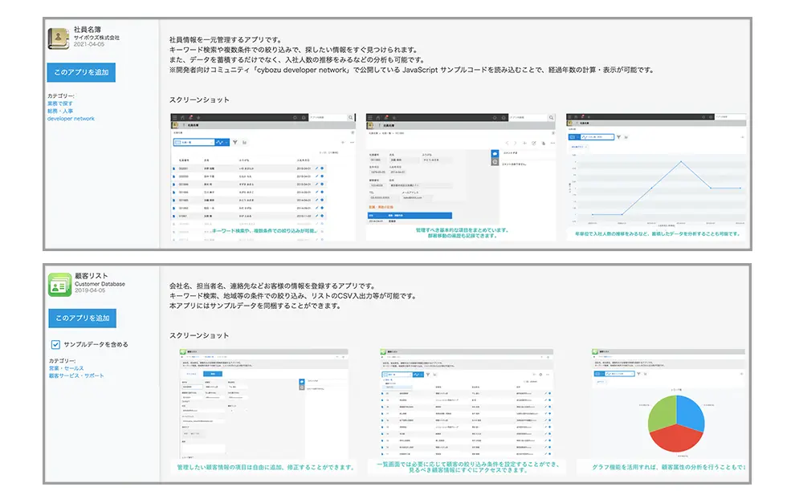
Task: Open the 社員名簿 employee list screenshot thumbnail
Action: (x=263, y=176)
